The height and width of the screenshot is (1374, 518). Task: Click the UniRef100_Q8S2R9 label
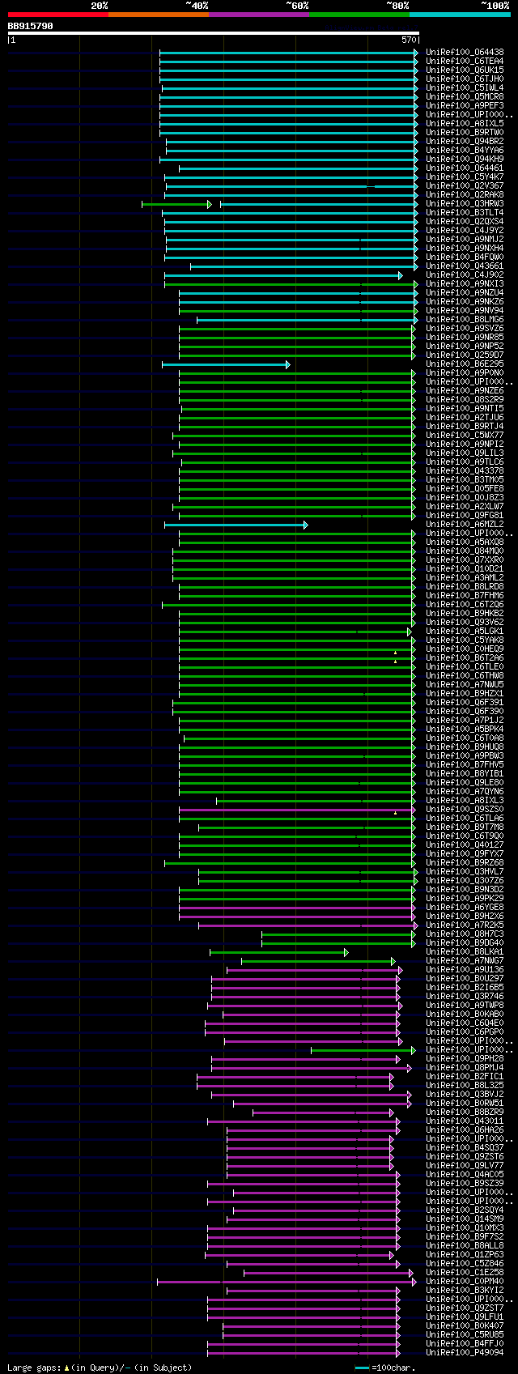point(465,399)
